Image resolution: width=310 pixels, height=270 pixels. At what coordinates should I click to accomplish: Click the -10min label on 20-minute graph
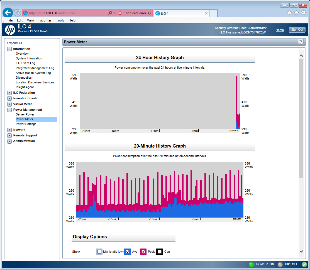154,219
